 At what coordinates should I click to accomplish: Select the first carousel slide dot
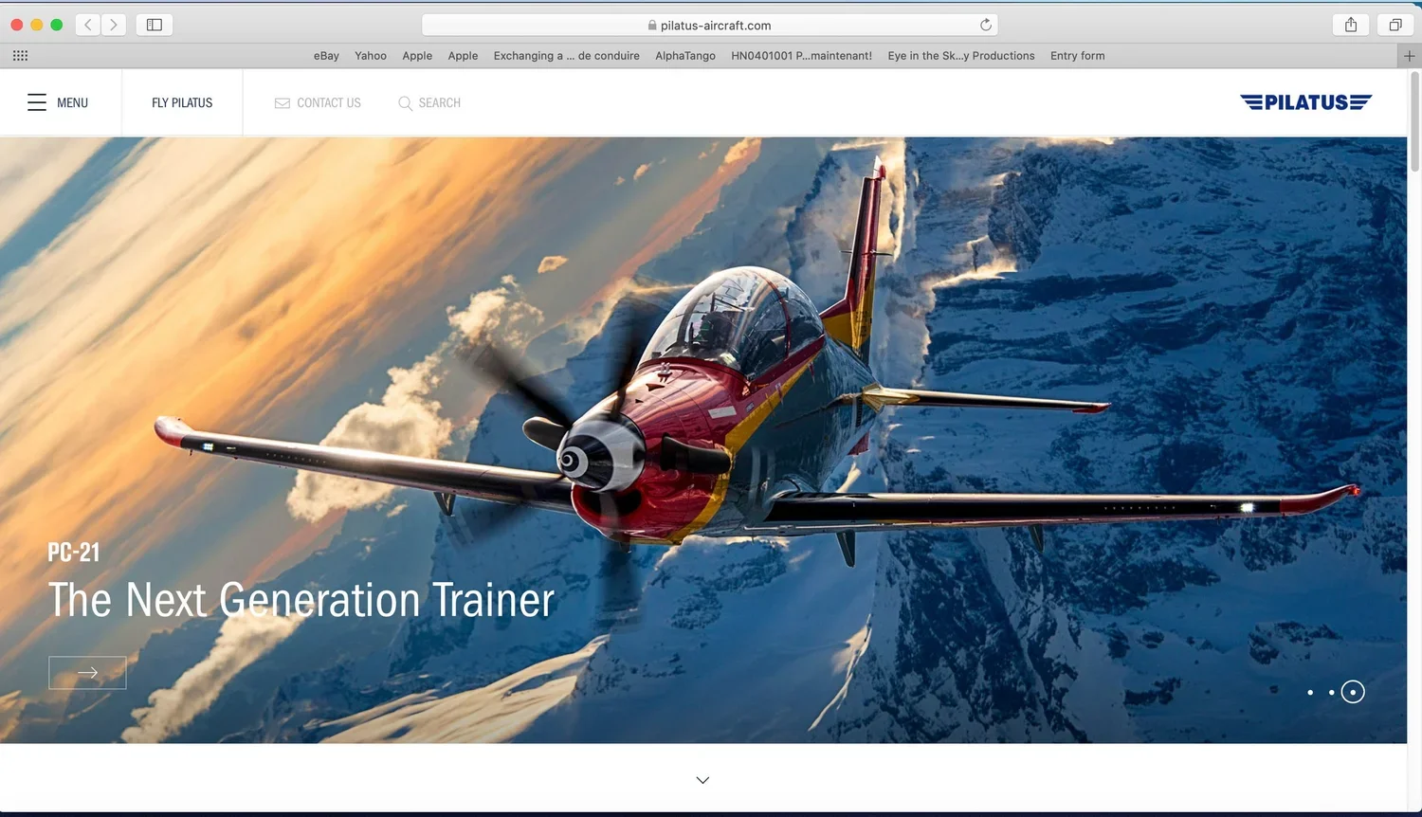pyautogui.click(x=1310, y=693)
